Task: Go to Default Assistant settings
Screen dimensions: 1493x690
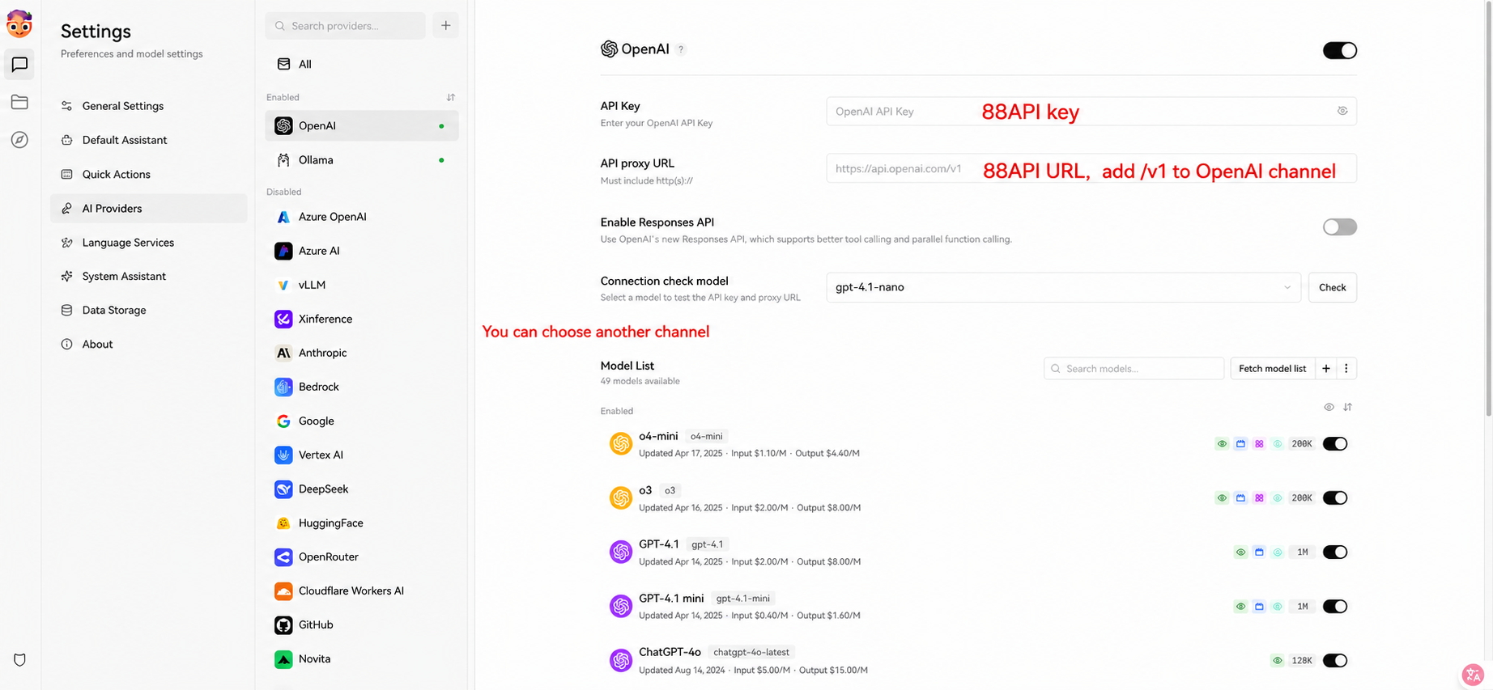Action: point(149,140)
